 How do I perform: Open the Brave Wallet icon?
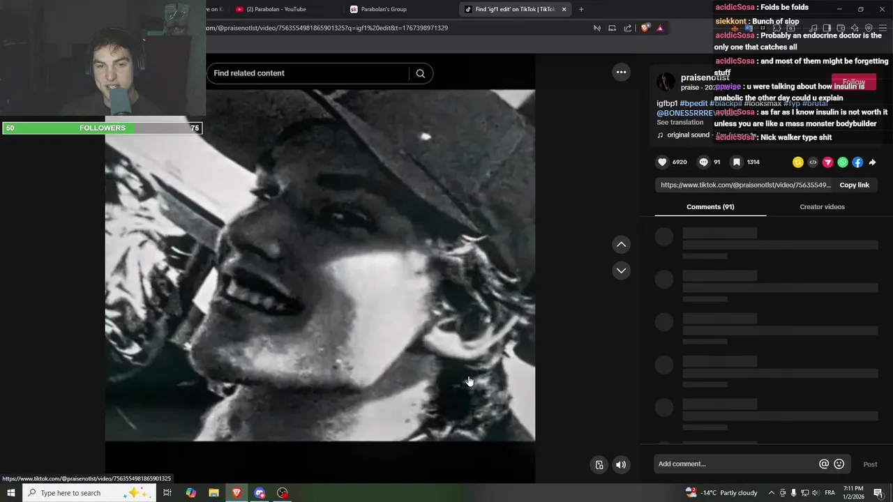[841, 28]
